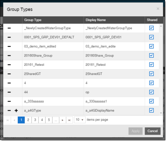Uncheck Shared for a_333aaaaaa1
The width and height of the screenshot is (167, 142).
(x=152, y=101)
